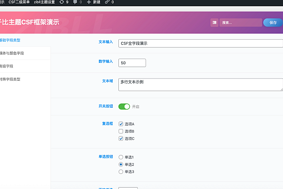Click the 文本输入 text field
Viewport: 283px width, 189px height.
[201, 43]
